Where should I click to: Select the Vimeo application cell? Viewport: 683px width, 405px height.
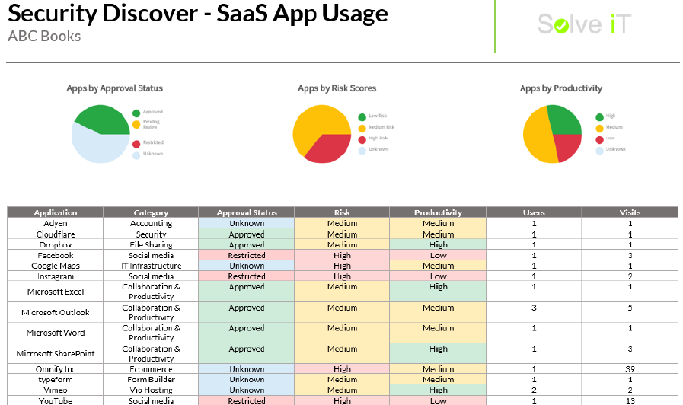56,390
